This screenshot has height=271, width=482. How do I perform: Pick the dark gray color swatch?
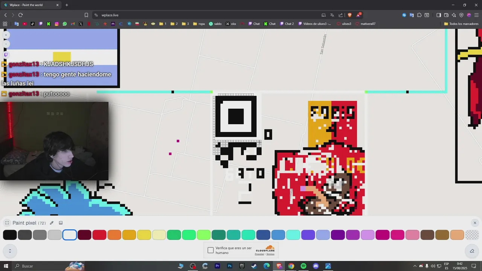25,235
